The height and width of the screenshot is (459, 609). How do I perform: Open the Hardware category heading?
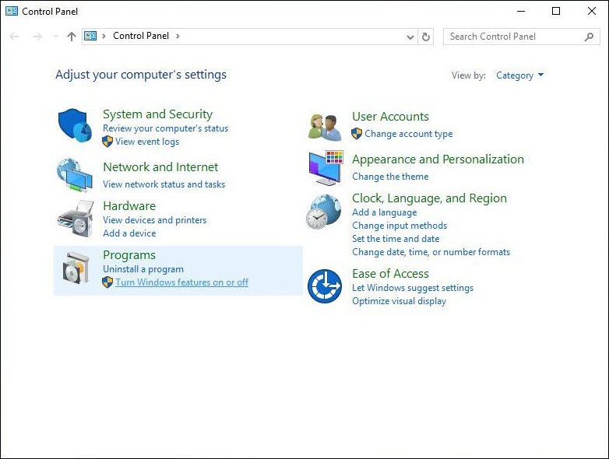click(x=129, y=205)
